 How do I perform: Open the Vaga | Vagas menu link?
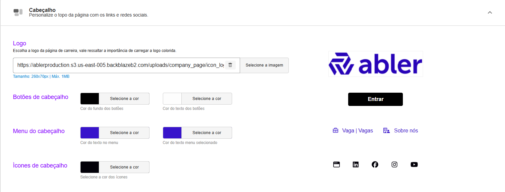[x=357, y=130]
